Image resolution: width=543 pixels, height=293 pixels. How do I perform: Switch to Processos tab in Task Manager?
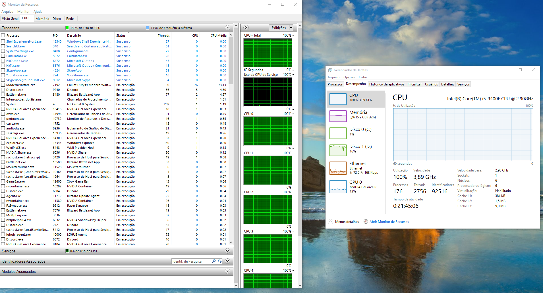pos(335,84)
